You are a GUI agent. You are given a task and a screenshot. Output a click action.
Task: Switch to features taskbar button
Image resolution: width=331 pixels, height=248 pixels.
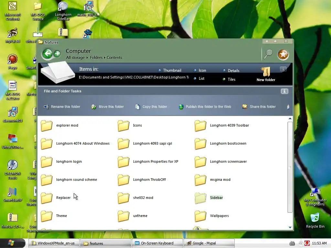(x=106, y=243)
